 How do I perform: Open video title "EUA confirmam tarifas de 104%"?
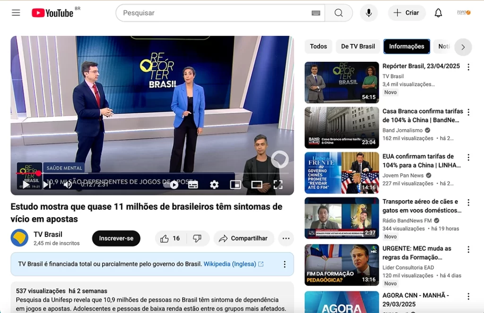(x=421, y=161)
